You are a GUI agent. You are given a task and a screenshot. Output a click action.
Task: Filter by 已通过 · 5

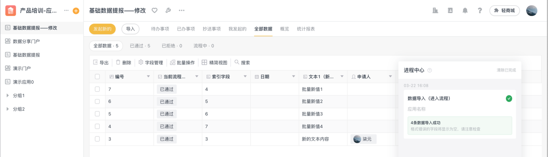(140, 46)
